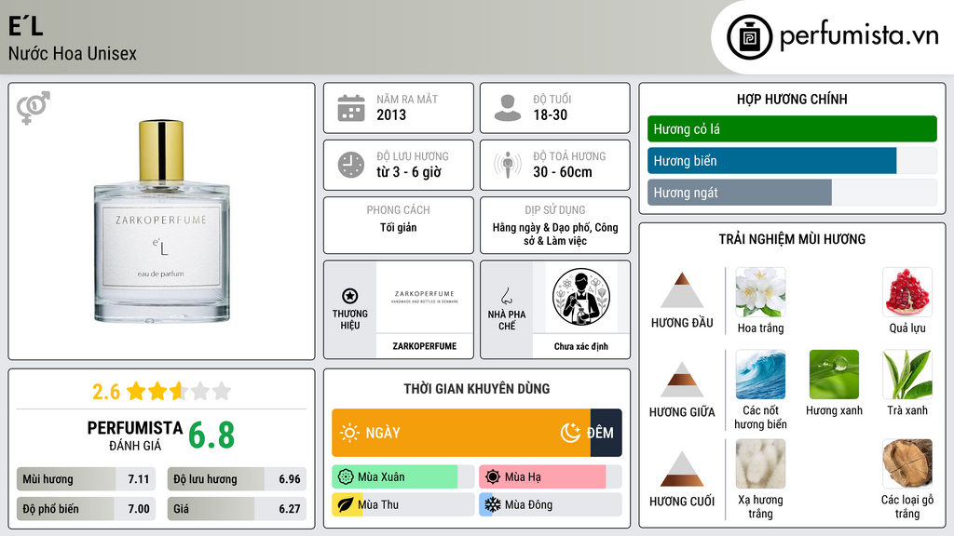Click the perfumer illustration circle icon

581,297
